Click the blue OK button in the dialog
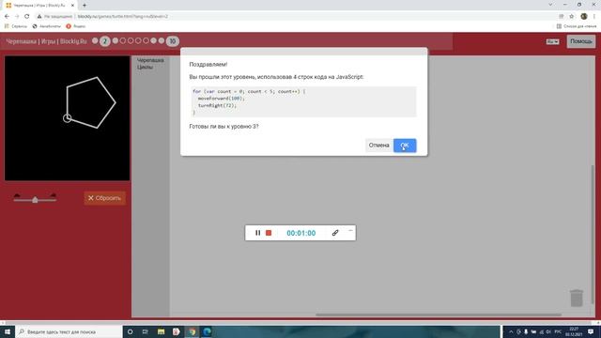This screenshot has width=601, height=338. coord(405,146)
